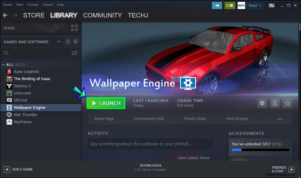Open the Steam menu

pyautogui.click(x=8, y=5)
